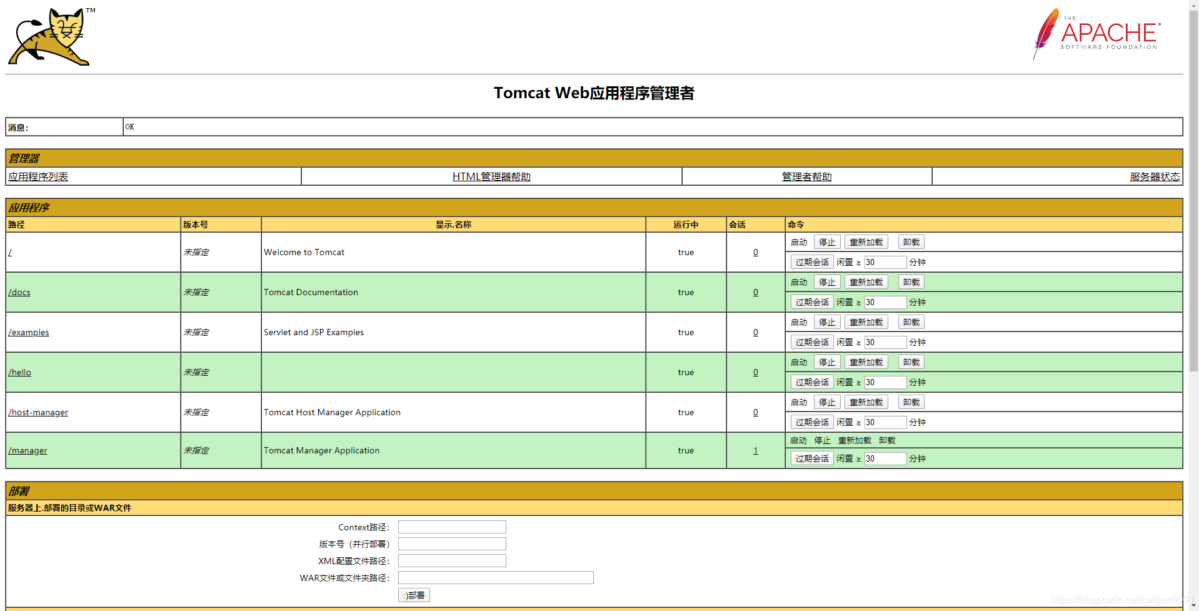Expire sessions for /host-manager (过期会话)
Screen dimensions: 1199x611
point(812,422)
